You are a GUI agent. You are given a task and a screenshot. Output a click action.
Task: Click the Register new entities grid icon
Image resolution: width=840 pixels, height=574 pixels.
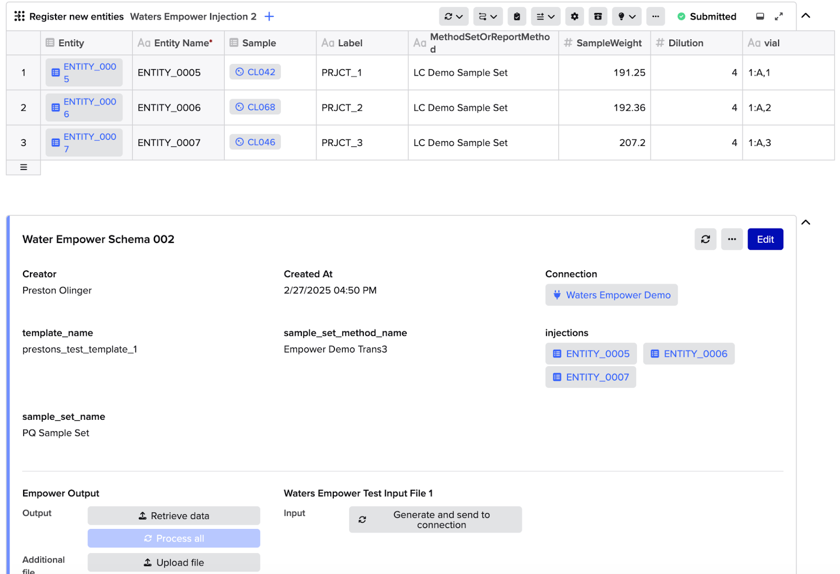pos(19,16)
